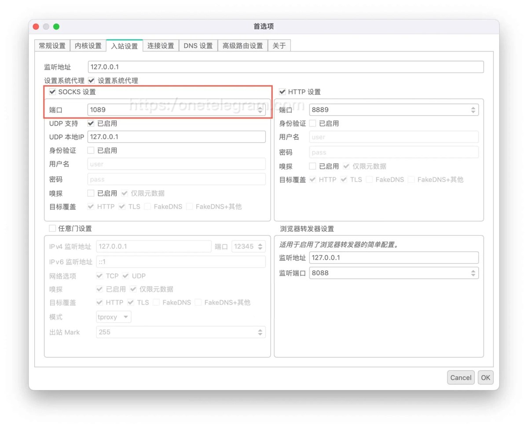Screen dimensions: 528x428
Task: Click the 监听地址 field at top
Action: click(286, 67)
